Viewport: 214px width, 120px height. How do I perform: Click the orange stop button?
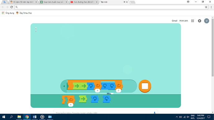pyautogui.click(x=145, y=86)
